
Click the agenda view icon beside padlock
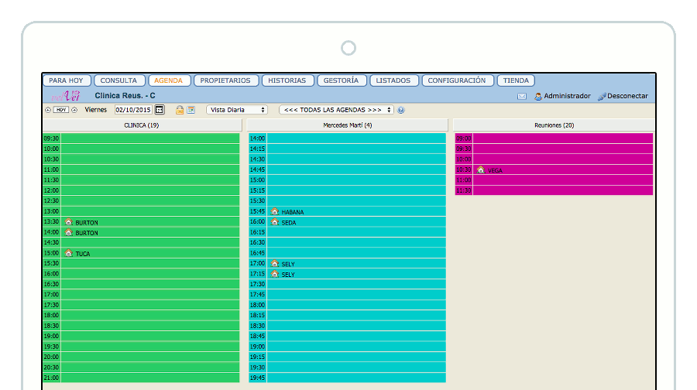(x=191, y=110)
